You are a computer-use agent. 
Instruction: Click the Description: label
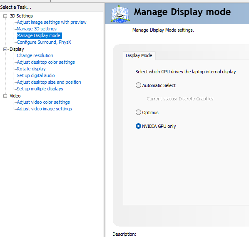pos(124,234)
